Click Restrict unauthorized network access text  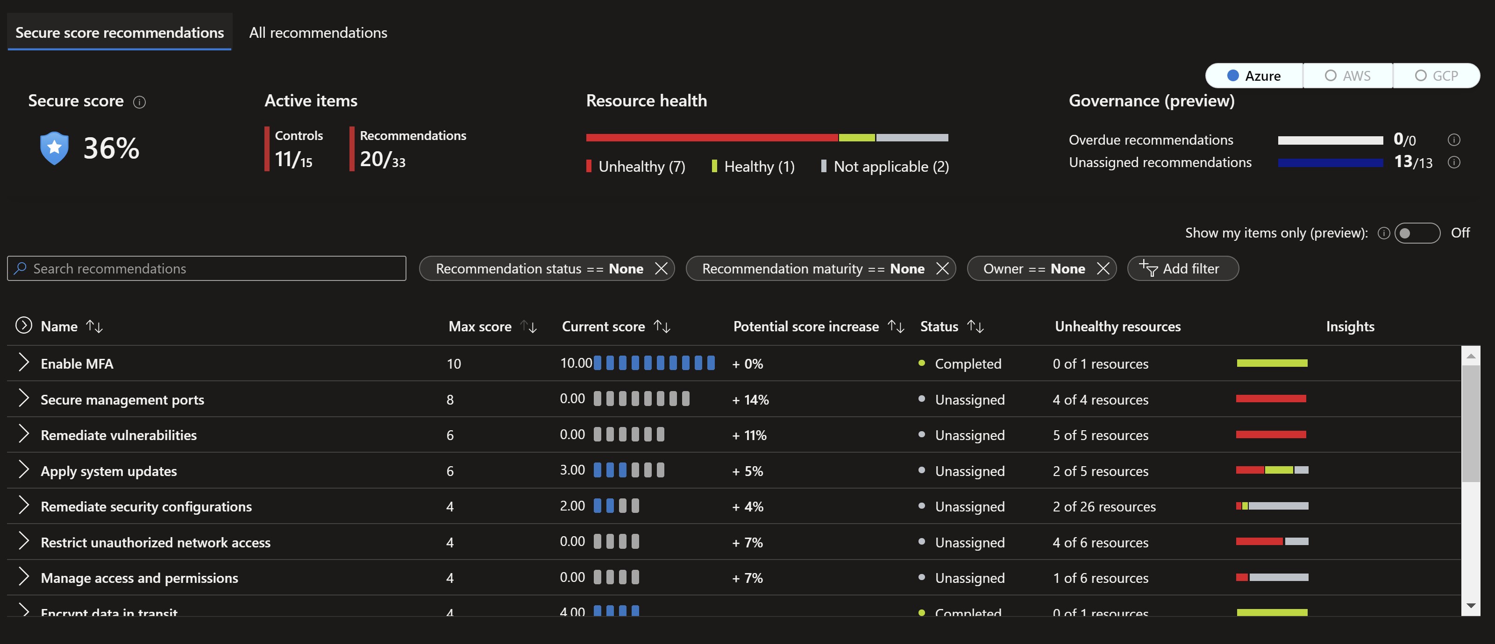(156, 543)
